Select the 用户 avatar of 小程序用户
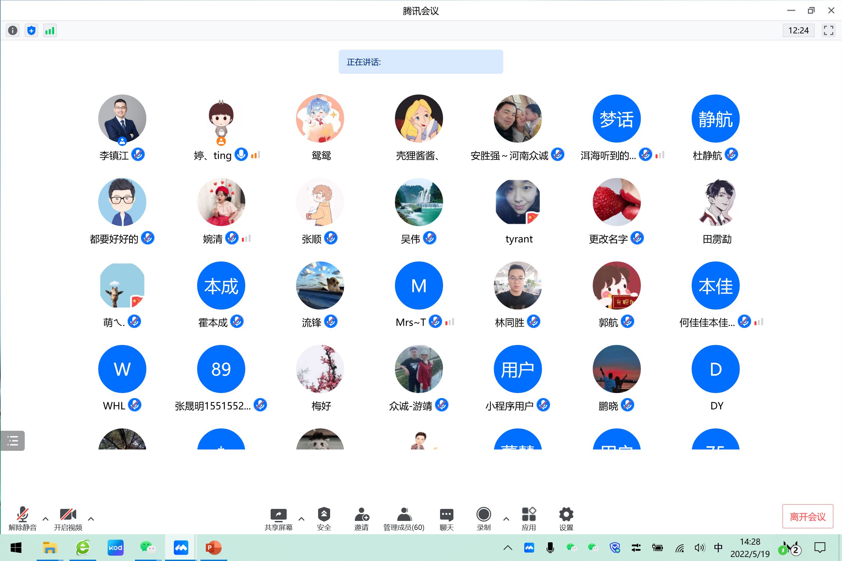842x561 pixels. coord(518,369)
